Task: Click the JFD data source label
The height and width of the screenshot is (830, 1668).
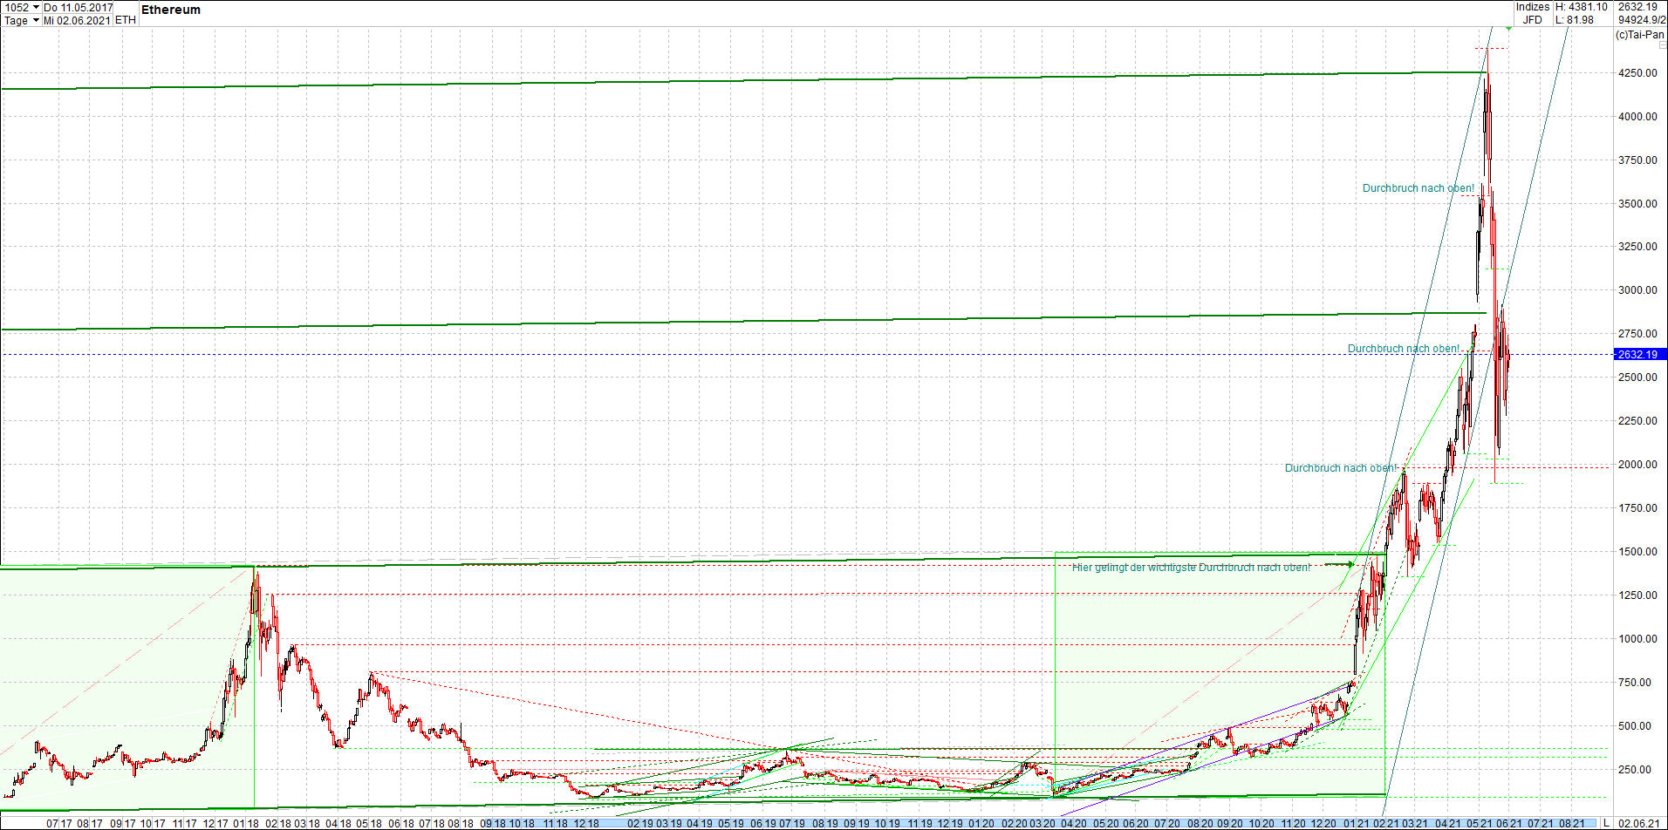Action: pos(1533,19)
